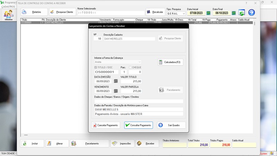Click Consultar Pagamento
277x156 pixels.
coord(138,125)
